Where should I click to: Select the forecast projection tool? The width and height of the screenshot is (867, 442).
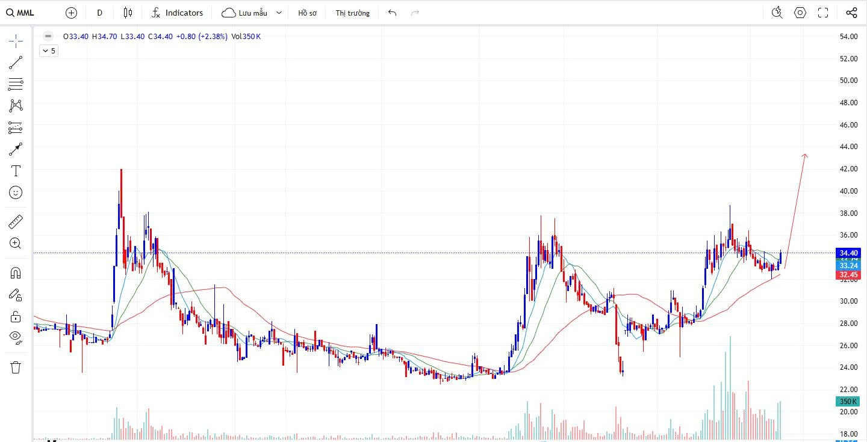[x=16, y=127]
